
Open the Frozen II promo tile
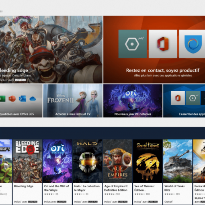(73, 101)
